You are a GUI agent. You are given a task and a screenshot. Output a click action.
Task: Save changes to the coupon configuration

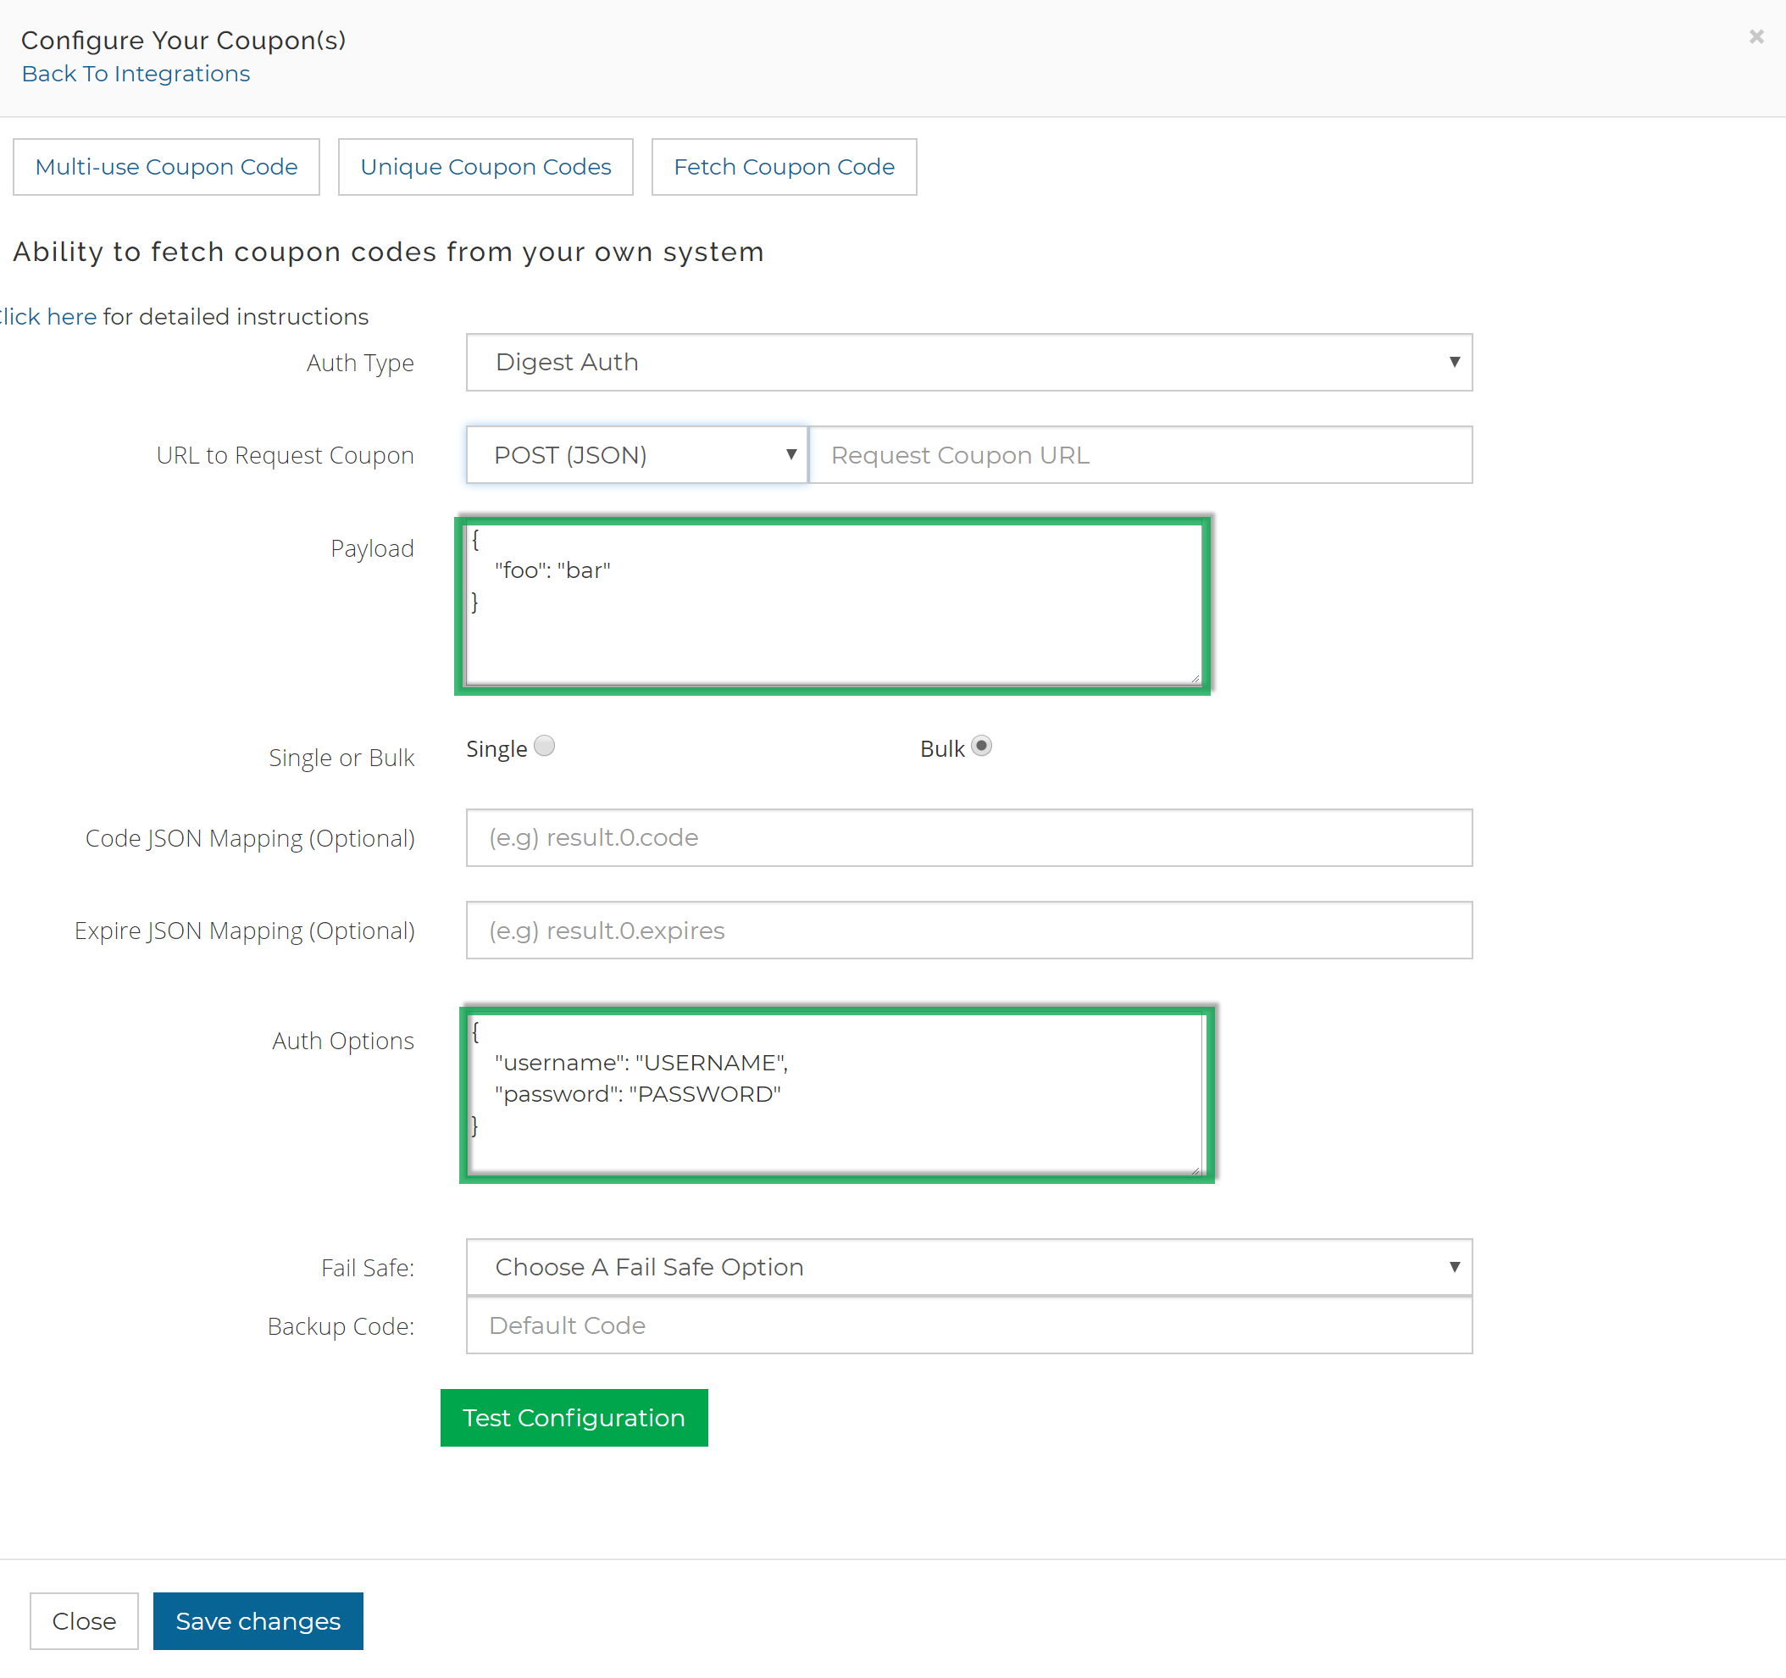[x=258, y=1620]
